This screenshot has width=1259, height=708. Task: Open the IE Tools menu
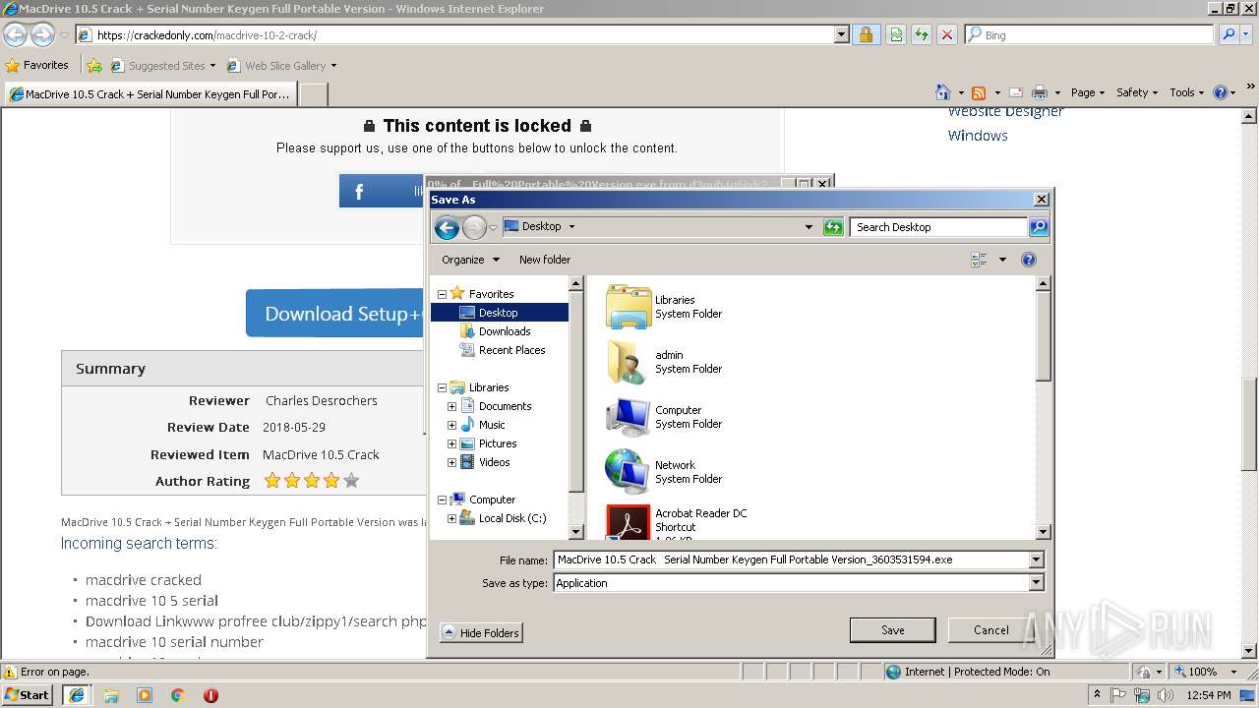click(x=1186, y=92)
